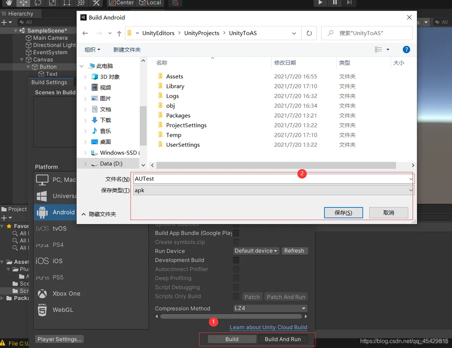This screenshot has width=452, height=348.
Task: Toggle Autoconnect Profiler checkbox
Action: point(236,269)
